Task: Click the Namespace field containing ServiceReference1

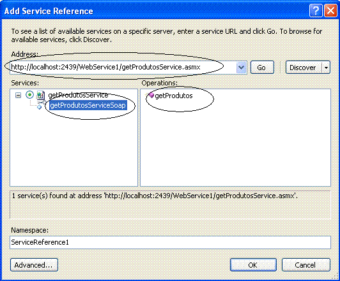Action: (170, 242)
